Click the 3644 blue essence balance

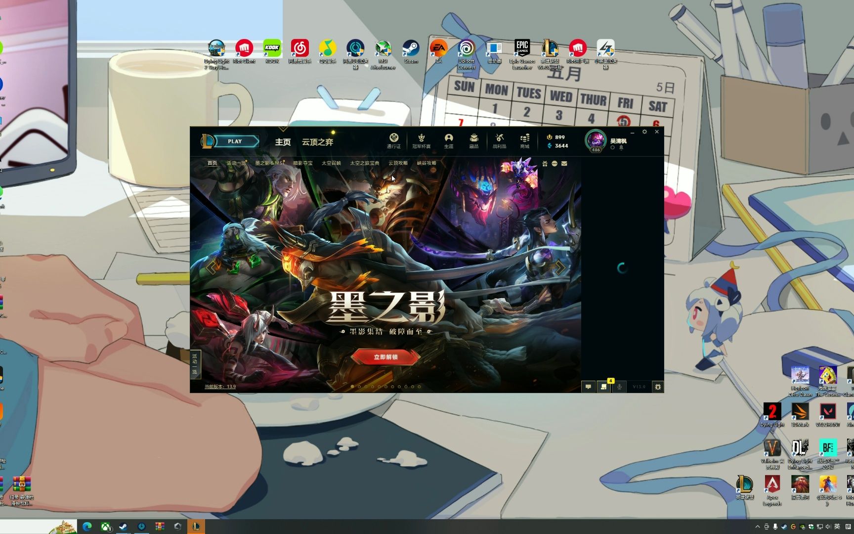point(557,146)
